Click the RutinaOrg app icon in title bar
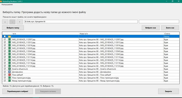Viewport: 182px width, 98px height. pyautogui.click(x=1, y=1)
